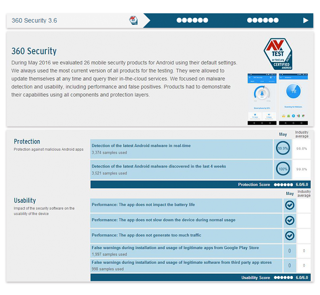
Task: Click the Protection Score 6.0/6.0 value
Action: coord(302,185)
